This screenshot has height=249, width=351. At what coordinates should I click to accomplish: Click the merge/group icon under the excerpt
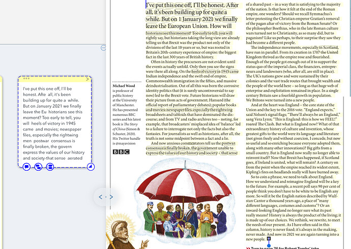[x=50, y=167]
